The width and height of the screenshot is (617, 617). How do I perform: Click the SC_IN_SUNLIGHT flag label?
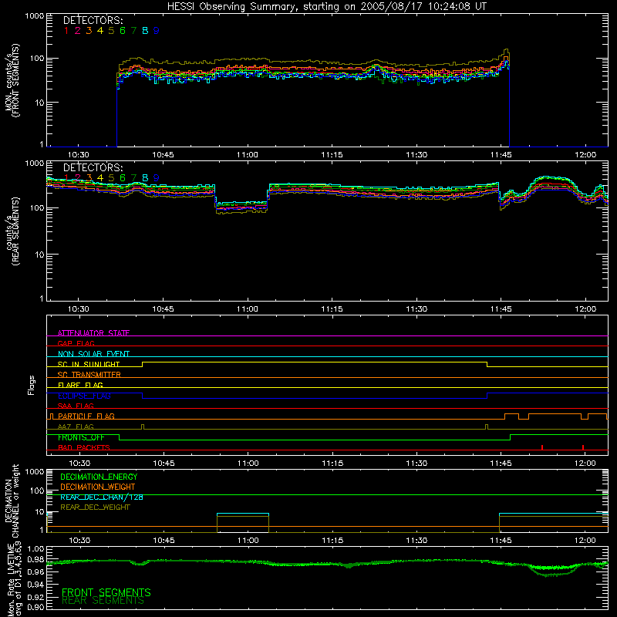pyautogui.click(x=89, y=364)
